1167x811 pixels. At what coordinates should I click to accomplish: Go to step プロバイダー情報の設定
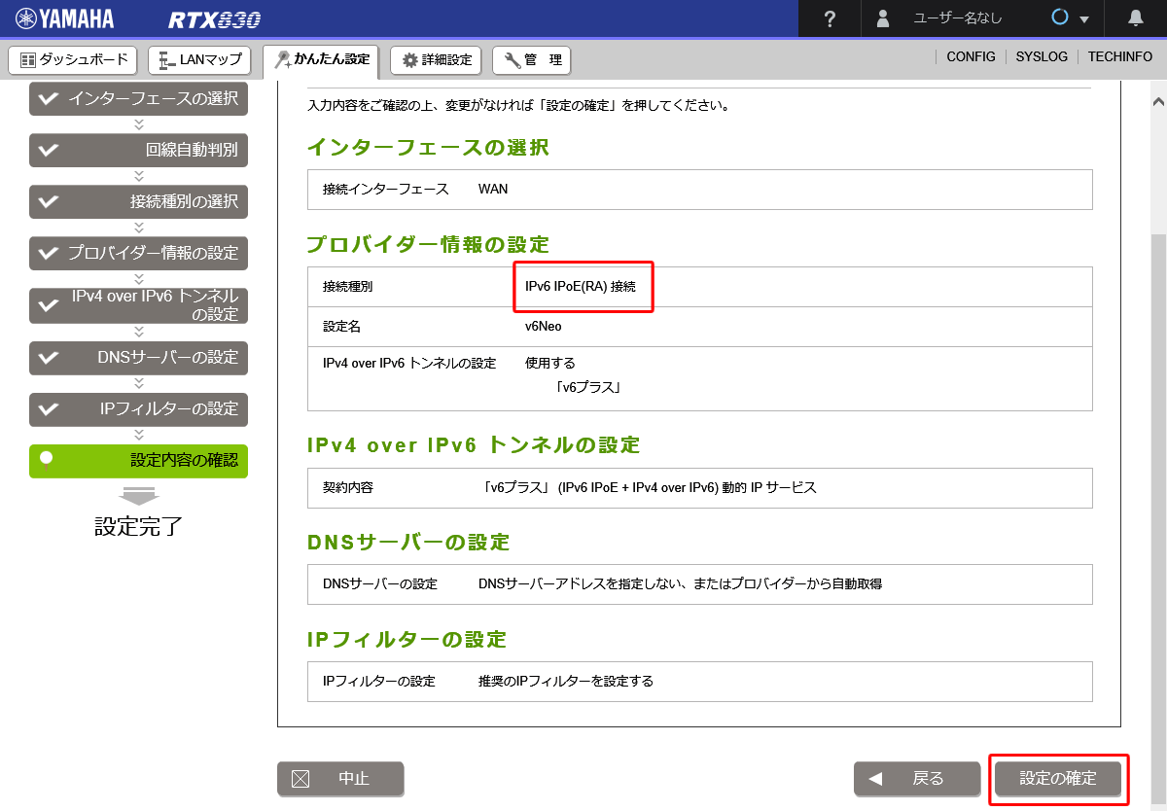coord(138,253)
